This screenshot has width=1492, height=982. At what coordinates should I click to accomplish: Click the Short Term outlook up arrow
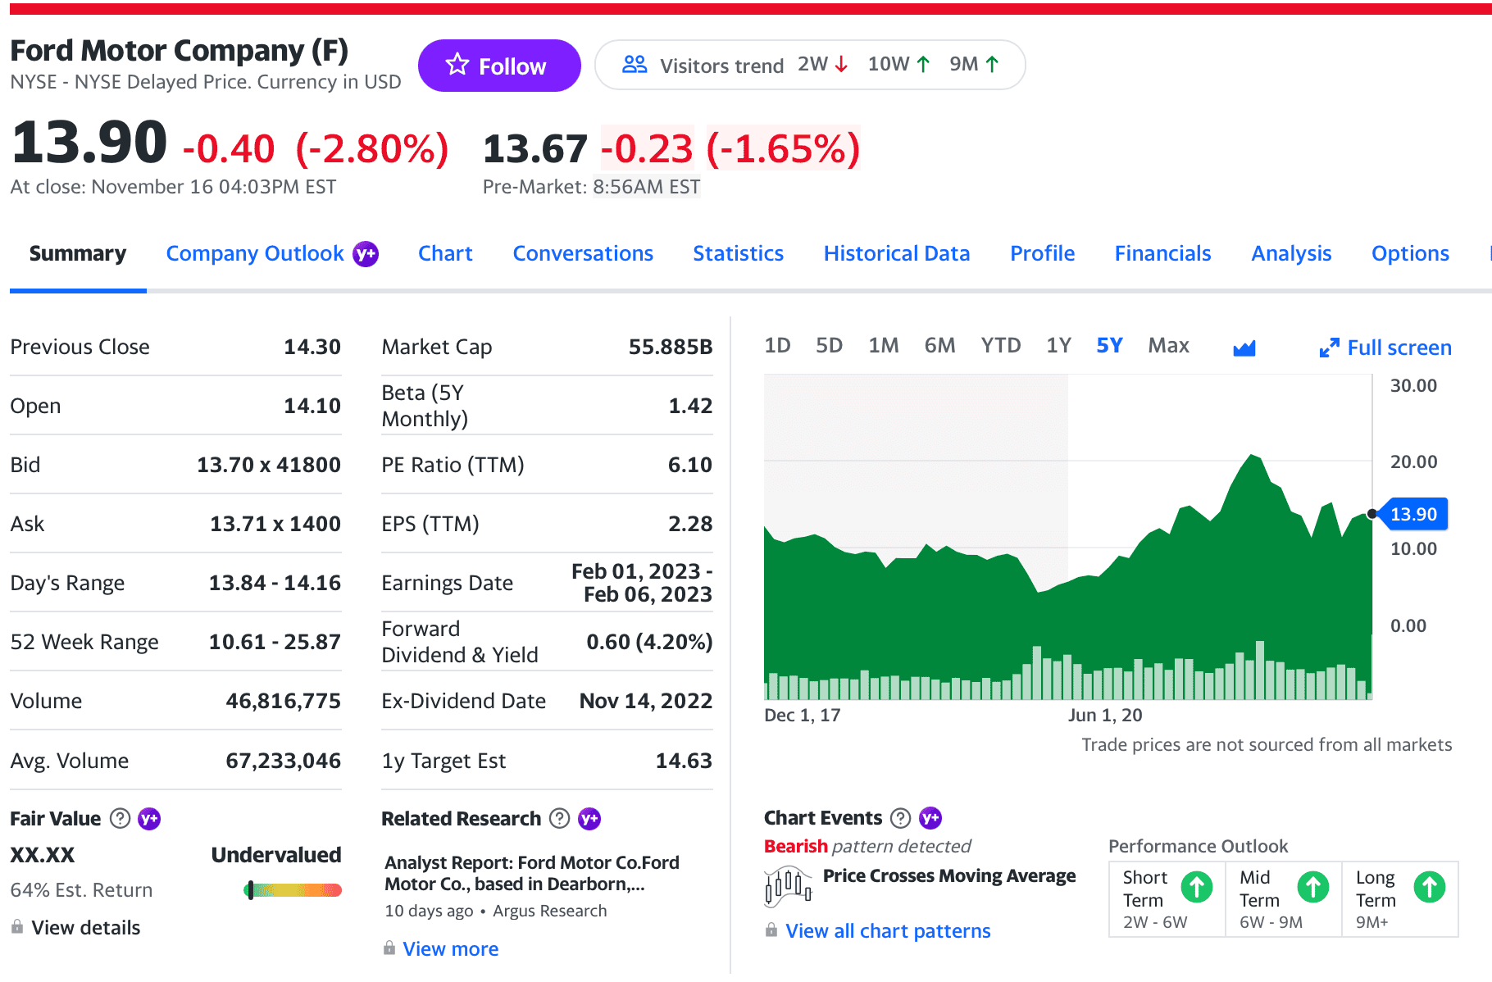pyautogui.click(x=1196, y=887)
